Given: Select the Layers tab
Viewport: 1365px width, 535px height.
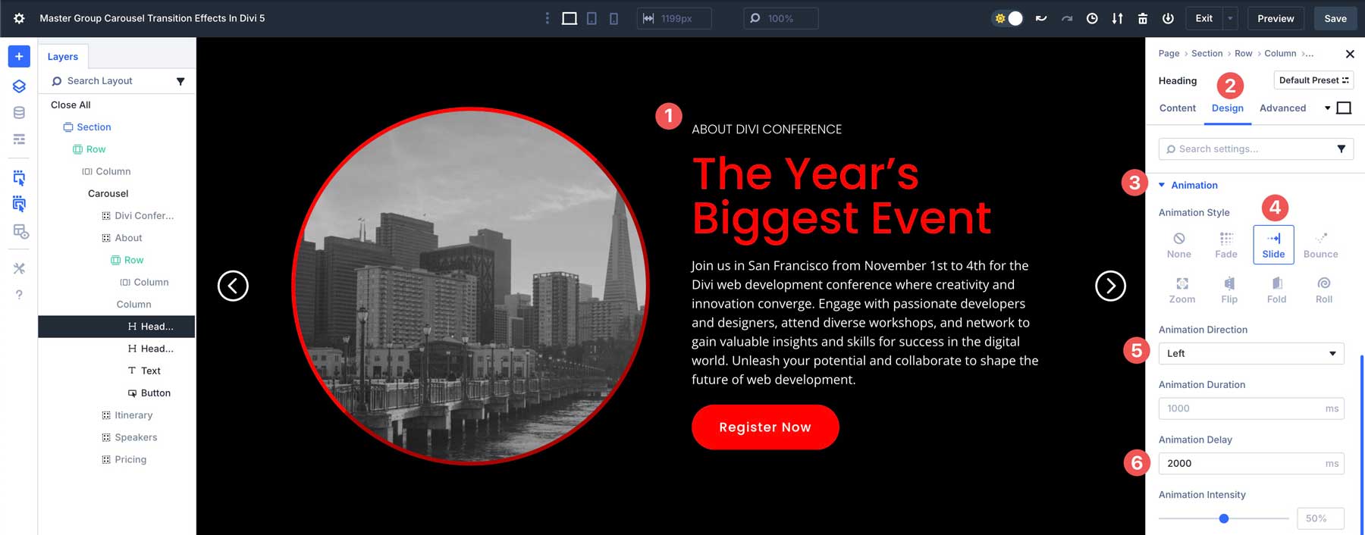Looking at the screenshot, I should point(63,57).
